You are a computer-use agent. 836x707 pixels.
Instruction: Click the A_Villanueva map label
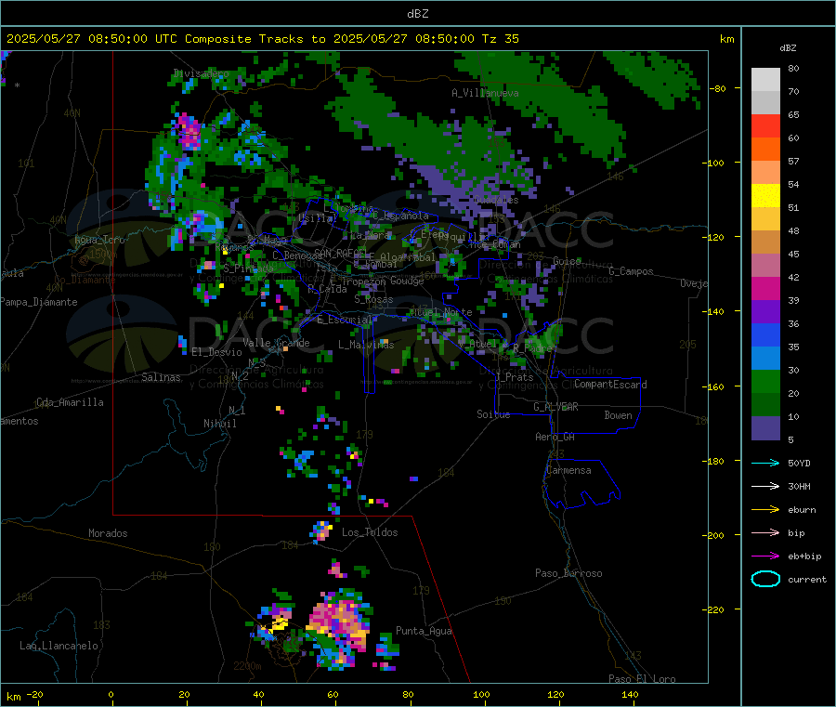485,93
